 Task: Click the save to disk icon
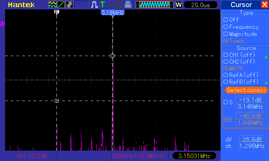[x=119, y=5]
